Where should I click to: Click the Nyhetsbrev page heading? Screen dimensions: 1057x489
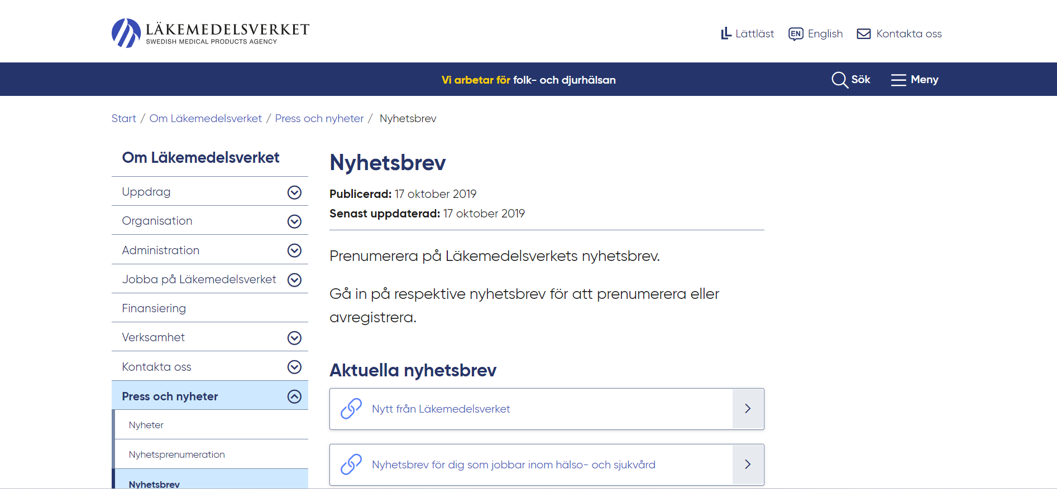pos(388,163)
